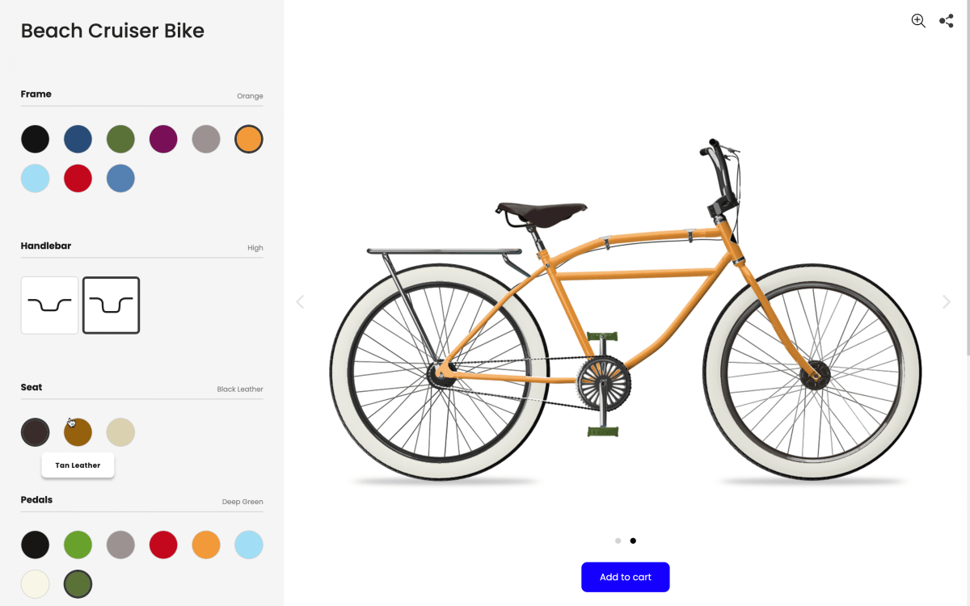
Task: Pick the navy blue frame color
Action: click(x=78, y=139)
